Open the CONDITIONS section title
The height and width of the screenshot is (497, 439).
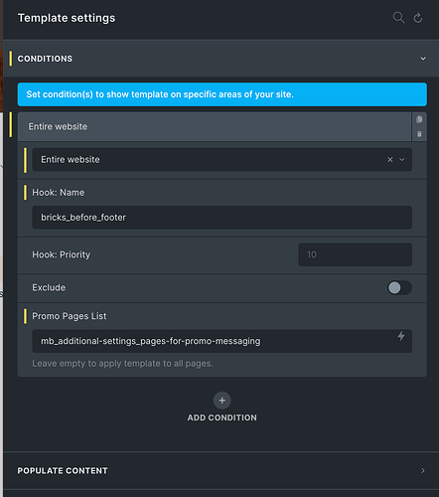pos(45,59)
